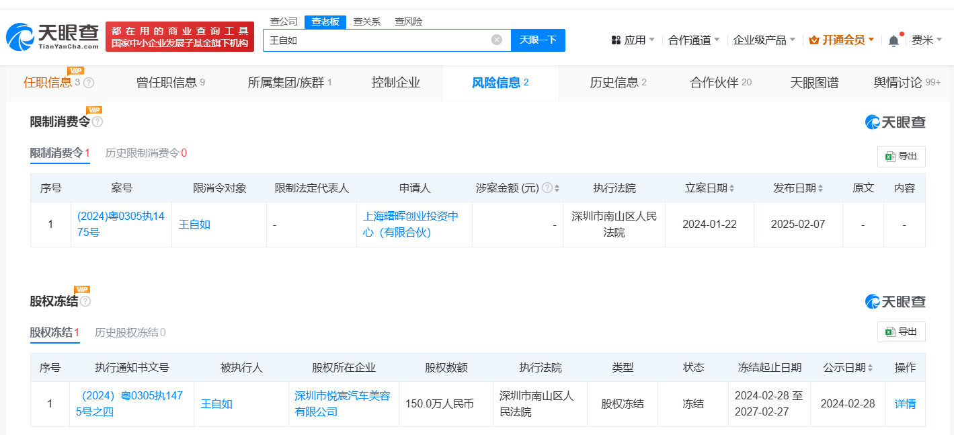Sort by 发布日期 using the sort arrows
The image size is (954, 435).
tap(820, 188)
